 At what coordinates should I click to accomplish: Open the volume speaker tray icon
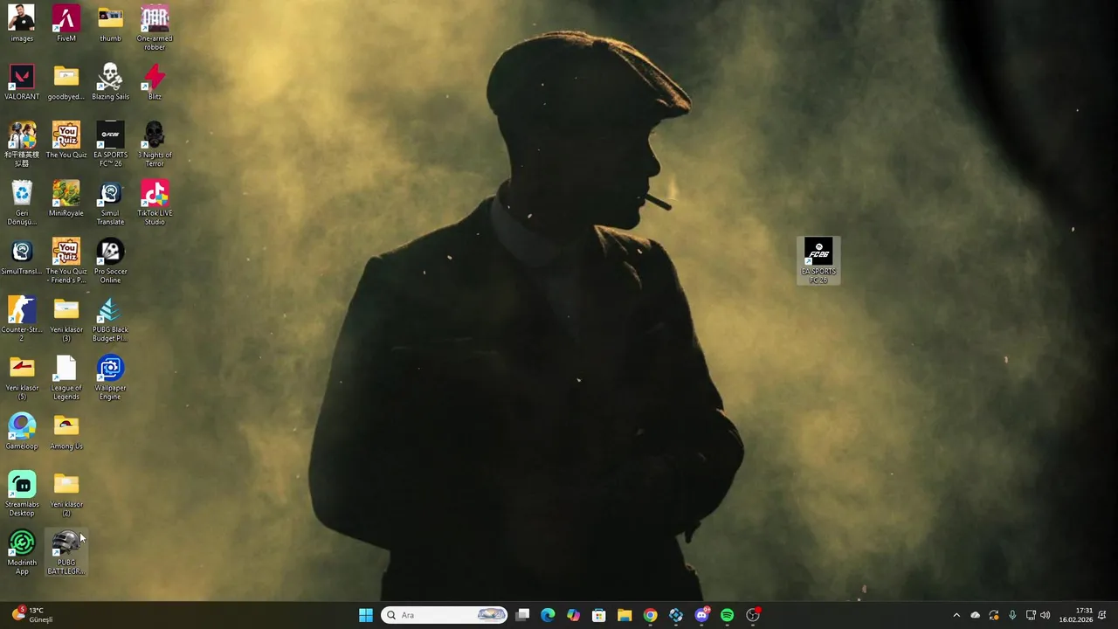coord(1046,615)
